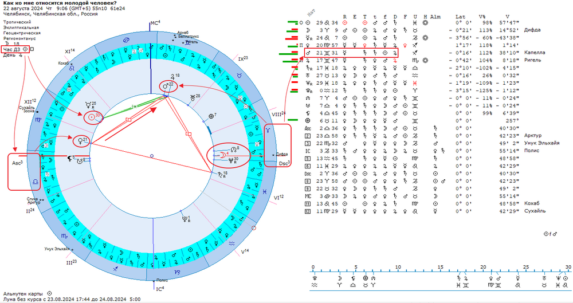Click star name 'Унук Эльхайя' in table

[x=541, y=143]
